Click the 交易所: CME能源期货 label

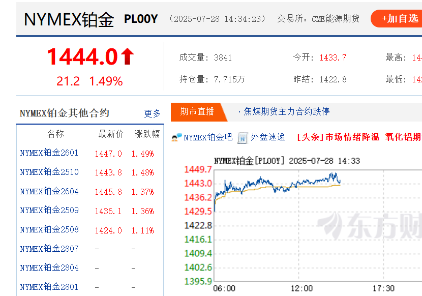[318, 19]
